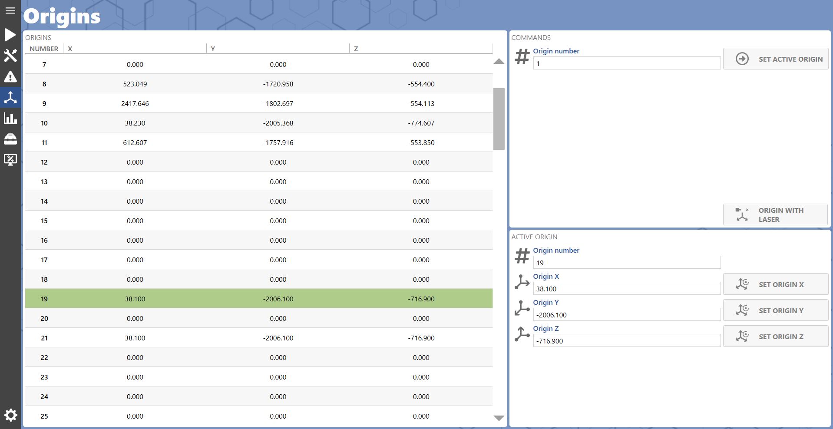Viewport: 833px width, 429px height.
Task: Open the Run/Play page from the sidebar
Action: point(10,35)
